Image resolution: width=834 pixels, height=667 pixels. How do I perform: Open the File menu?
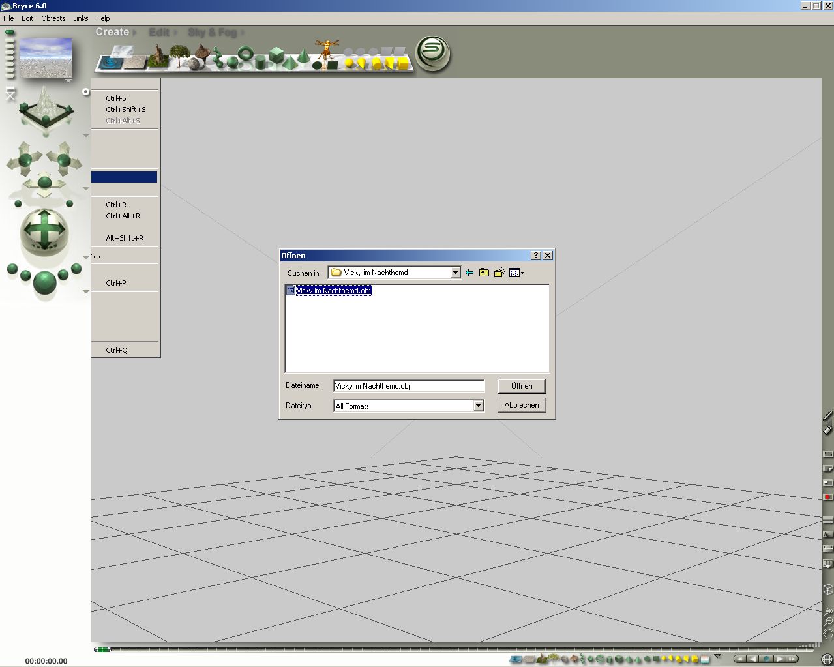(8, 18)
